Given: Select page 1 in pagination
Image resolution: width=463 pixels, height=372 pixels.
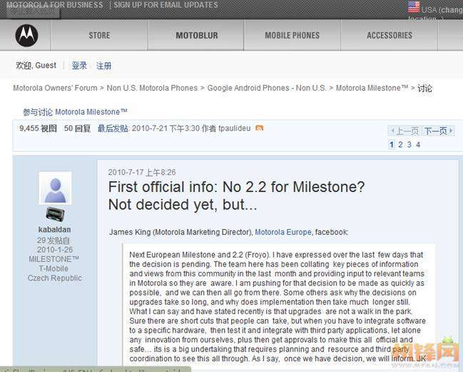Looking at the screenshot, I should pos(392,144).
